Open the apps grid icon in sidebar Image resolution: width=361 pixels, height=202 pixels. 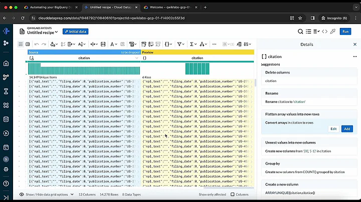click(x=6, y=105)
